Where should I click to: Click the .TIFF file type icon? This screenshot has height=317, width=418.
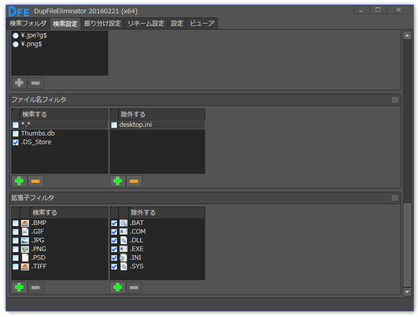[25, 266]
